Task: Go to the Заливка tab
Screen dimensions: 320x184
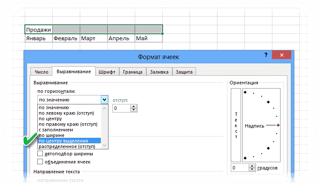Action: coord(159,72)
